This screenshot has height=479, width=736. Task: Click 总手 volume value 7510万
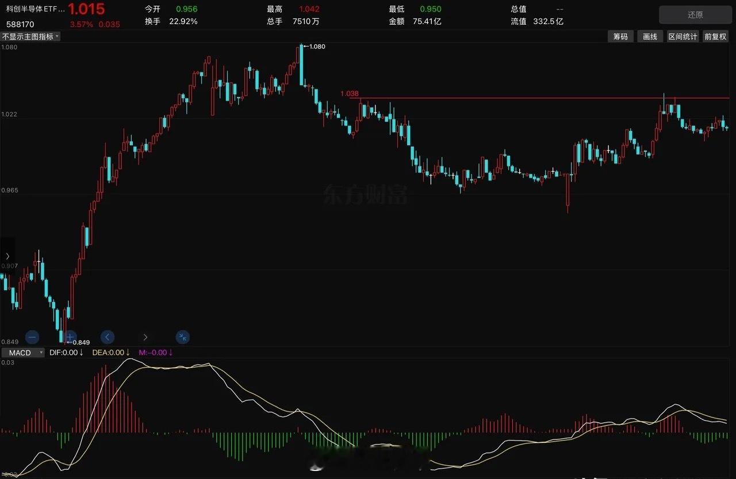click(305, 21)
